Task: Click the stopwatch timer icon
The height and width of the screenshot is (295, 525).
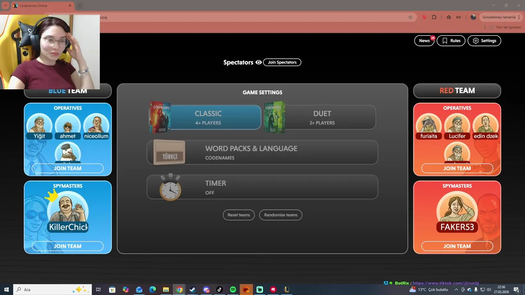Action: coord(170,187)
